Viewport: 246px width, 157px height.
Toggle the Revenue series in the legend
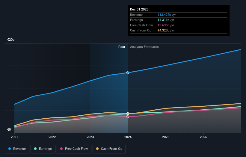[17, 149]
